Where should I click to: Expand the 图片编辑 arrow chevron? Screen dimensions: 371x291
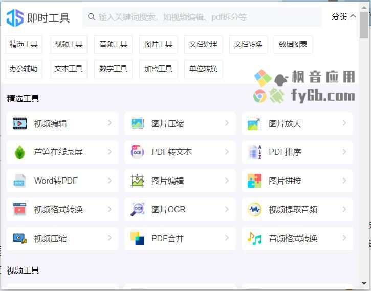click(227, 181)
